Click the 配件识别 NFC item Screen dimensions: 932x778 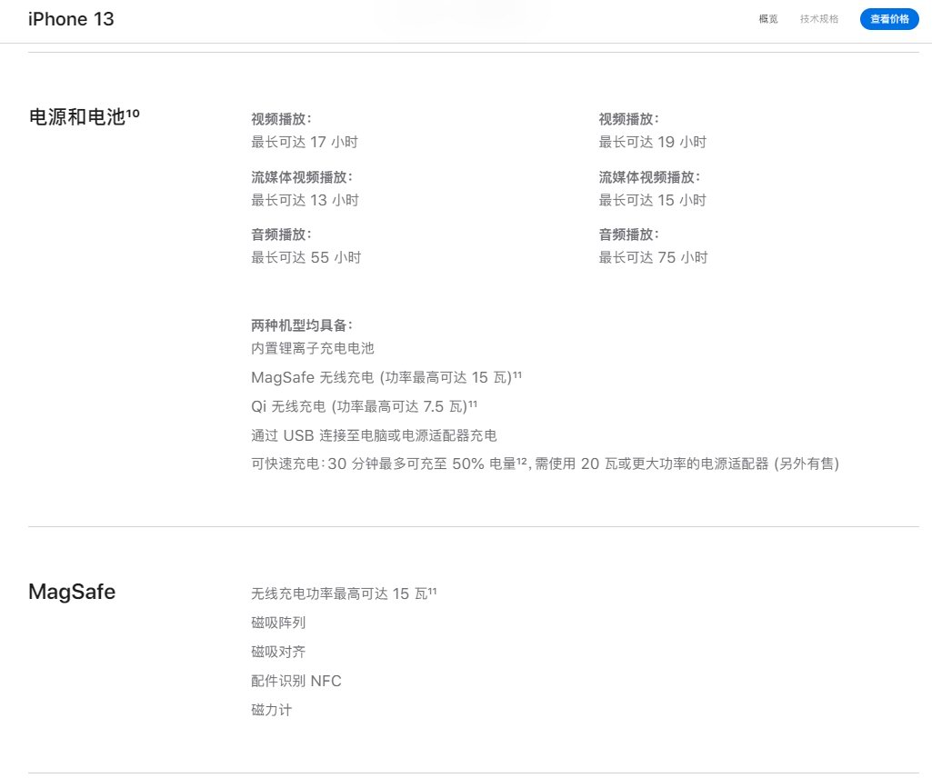[296, 681]
